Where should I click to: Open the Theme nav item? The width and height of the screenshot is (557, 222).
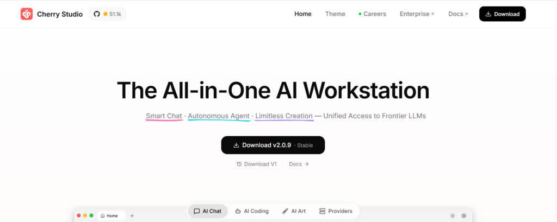point(335,14)
